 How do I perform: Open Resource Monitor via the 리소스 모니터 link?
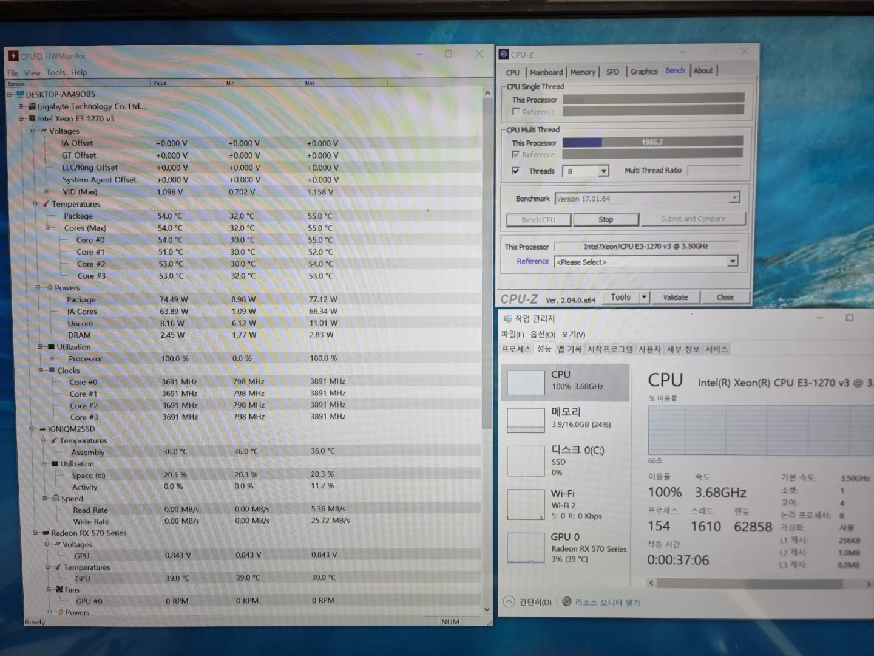[x=606, y=602]
